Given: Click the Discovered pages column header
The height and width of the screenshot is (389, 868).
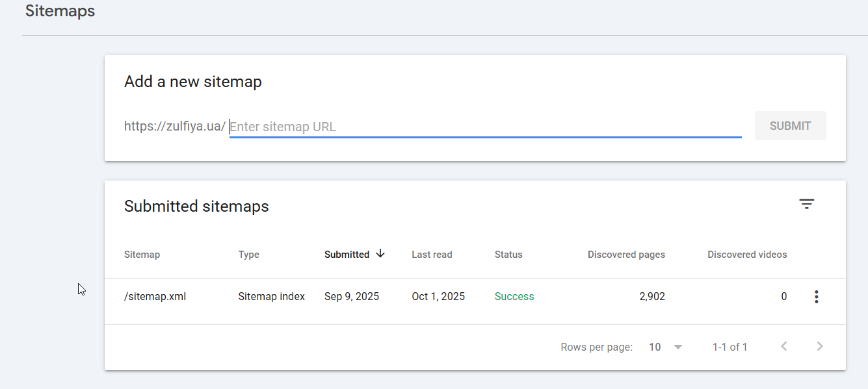Looking at the screenshot, I should (x=626, y=255).
